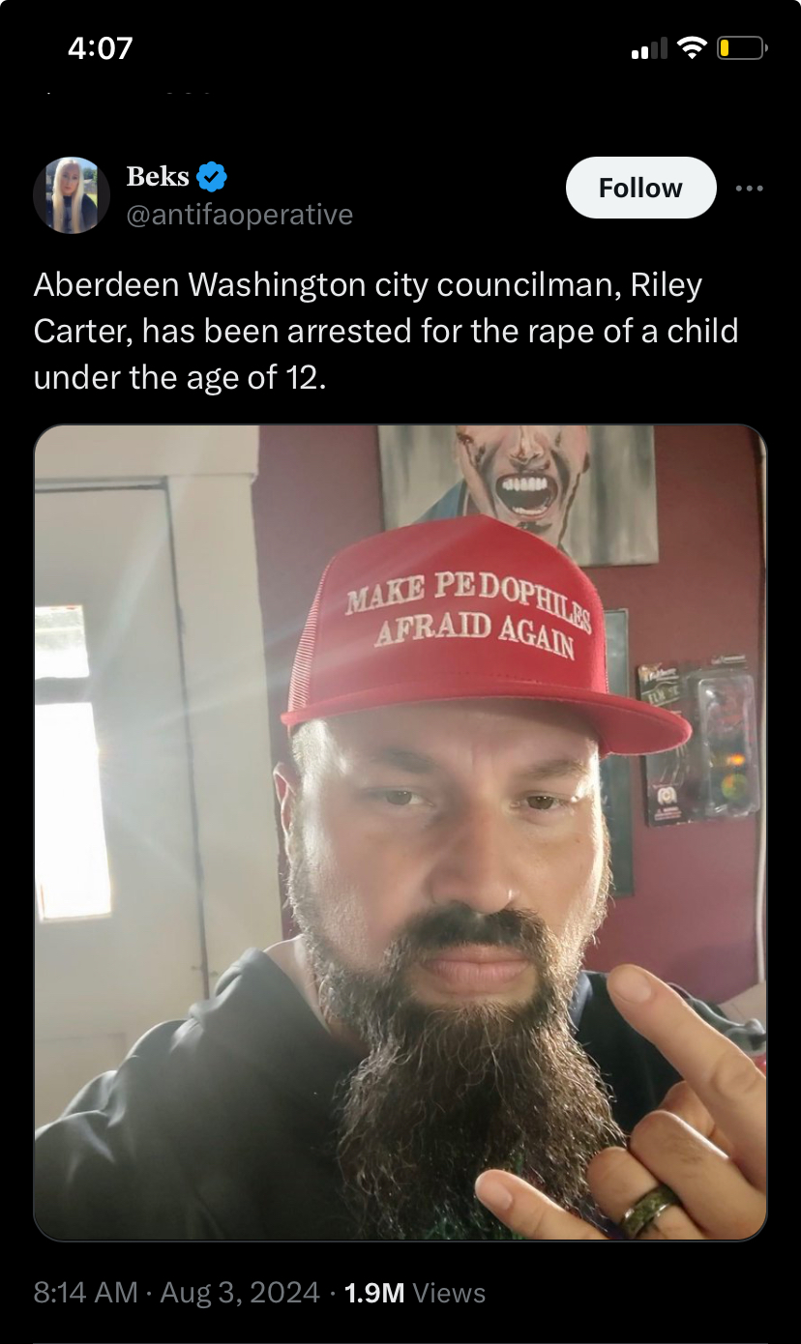
Task: Open the 1.9M Views count
Action: [x=414, y=1293]
